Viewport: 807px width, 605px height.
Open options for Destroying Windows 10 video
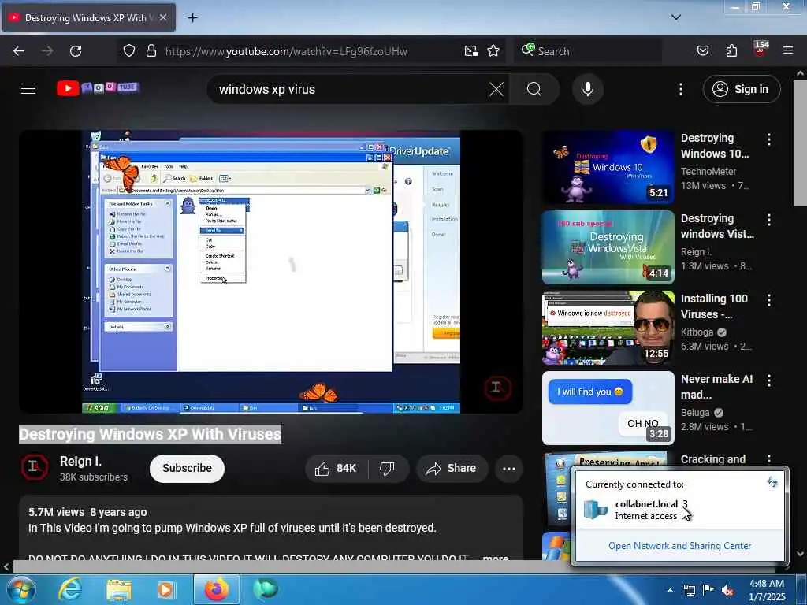tap(769, 139)
